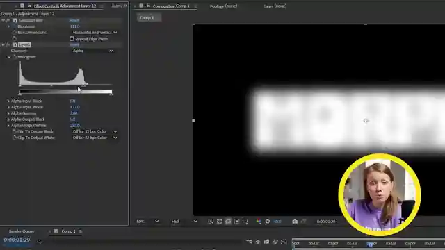This screenshot has height=250, width=445.
Task: Toggle Clip To Output Black stopwatch
Action: 14,131
